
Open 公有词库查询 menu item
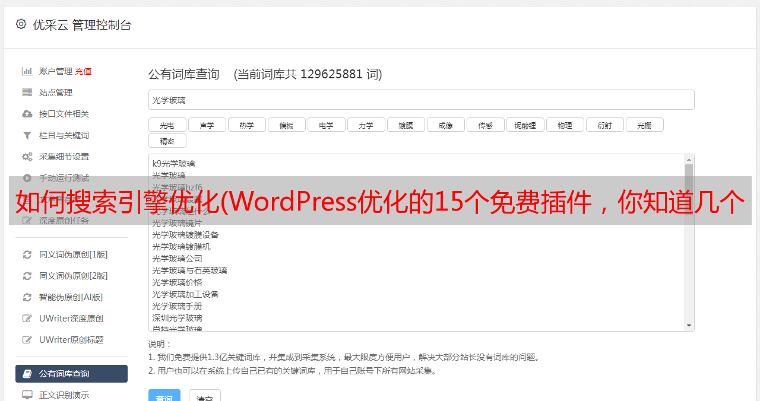(71, 374)
